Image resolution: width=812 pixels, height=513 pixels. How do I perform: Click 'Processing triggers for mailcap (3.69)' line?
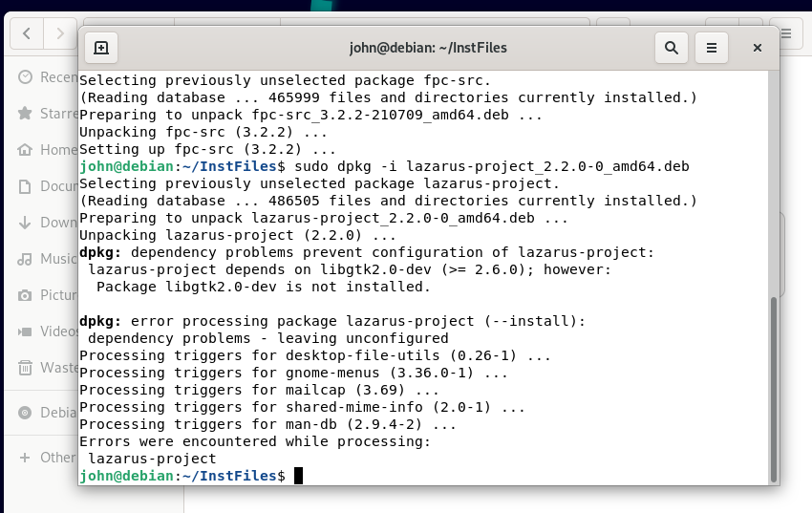[x=259, y=390]
